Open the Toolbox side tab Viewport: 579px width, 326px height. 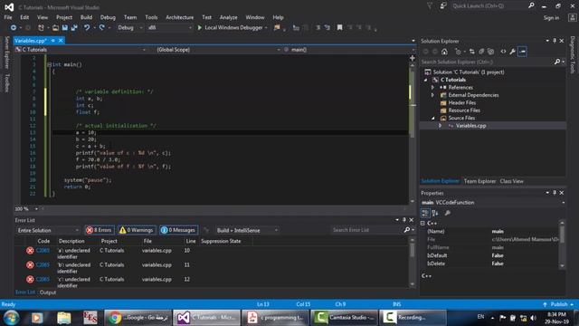[x=6, y=83]
